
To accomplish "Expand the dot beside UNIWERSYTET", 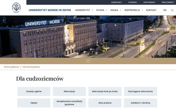I will (92, 10).
